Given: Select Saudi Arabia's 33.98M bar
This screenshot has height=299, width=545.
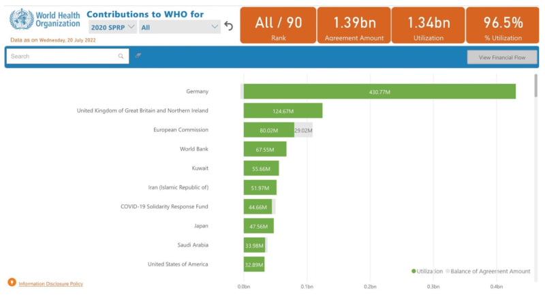Looking at the screenshot, I should pyautogui.click(x=254, y=245).
